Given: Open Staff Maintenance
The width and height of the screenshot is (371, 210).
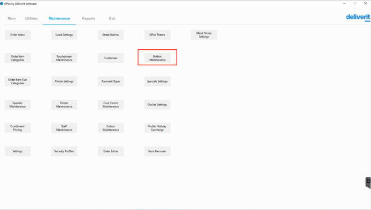Looking at the screenshot, I should pyautogui.click(x=64, y=128).
